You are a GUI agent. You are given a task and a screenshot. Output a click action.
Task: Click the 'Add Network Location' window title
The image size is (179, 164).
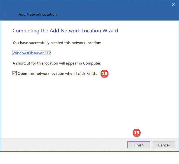37,14
